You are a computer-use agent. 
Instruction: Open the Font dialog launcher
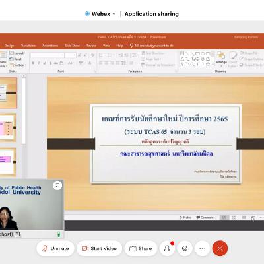coord(95,71)
